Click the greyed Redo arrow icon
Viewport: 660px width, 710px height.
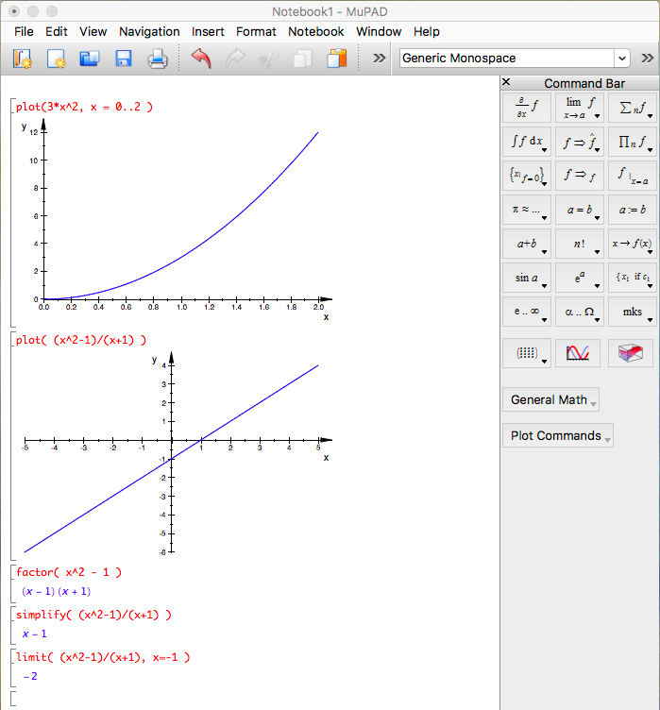235,59
